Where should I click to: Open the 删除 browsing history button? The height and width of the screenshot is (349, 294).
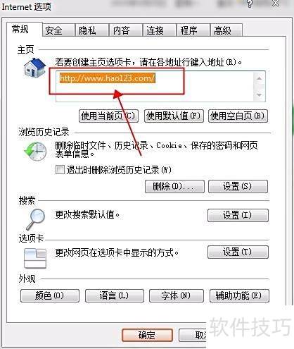click(174, 187)
